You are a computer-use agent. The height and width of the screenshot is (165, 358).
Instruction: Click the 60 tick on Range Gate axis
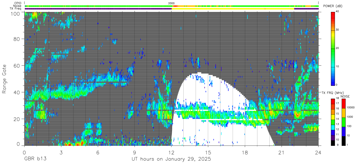(x=17, y=66)
